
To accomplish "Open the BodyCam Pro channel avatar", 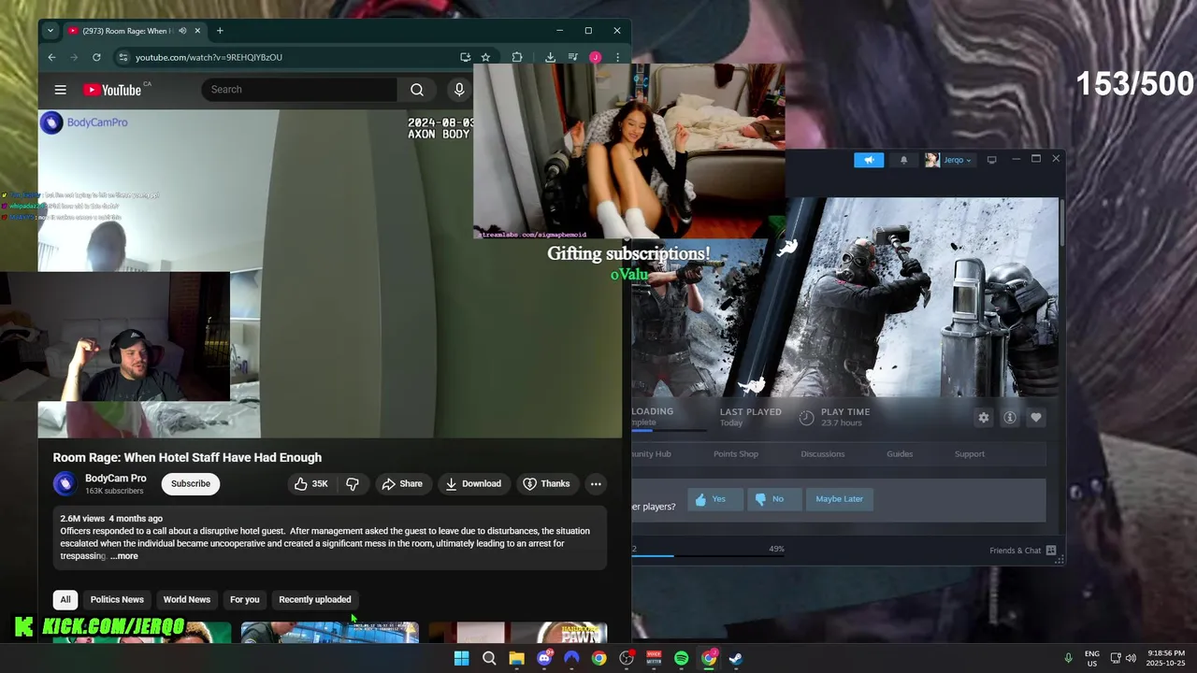I will [65, 483].
